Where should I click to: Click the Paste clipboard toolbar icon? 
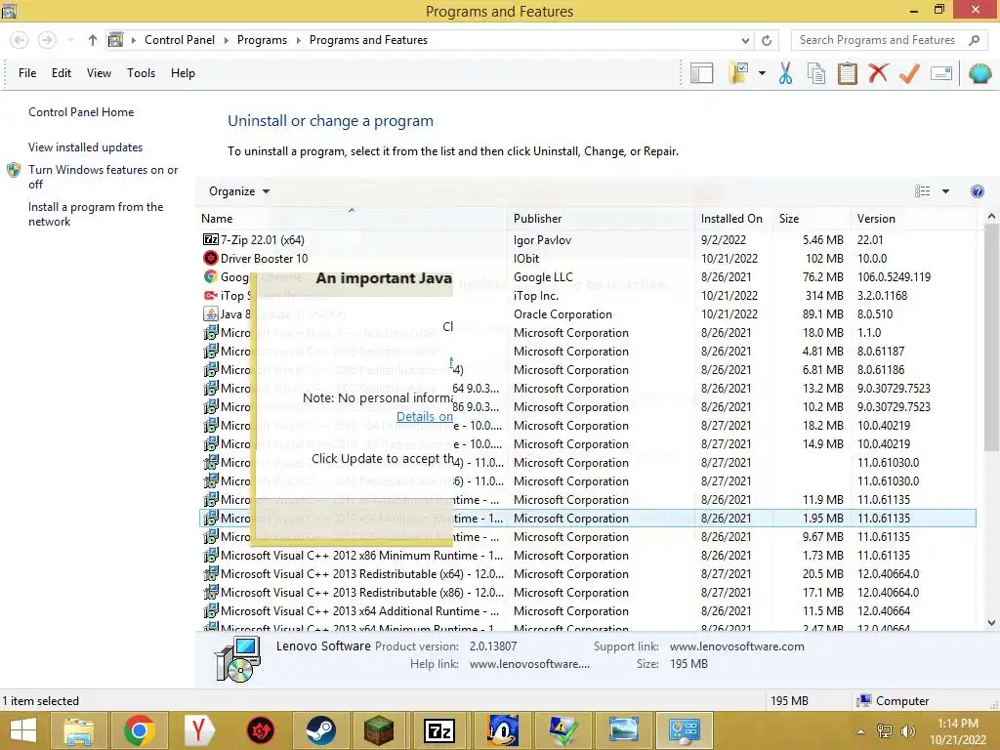tap(847, 73)
